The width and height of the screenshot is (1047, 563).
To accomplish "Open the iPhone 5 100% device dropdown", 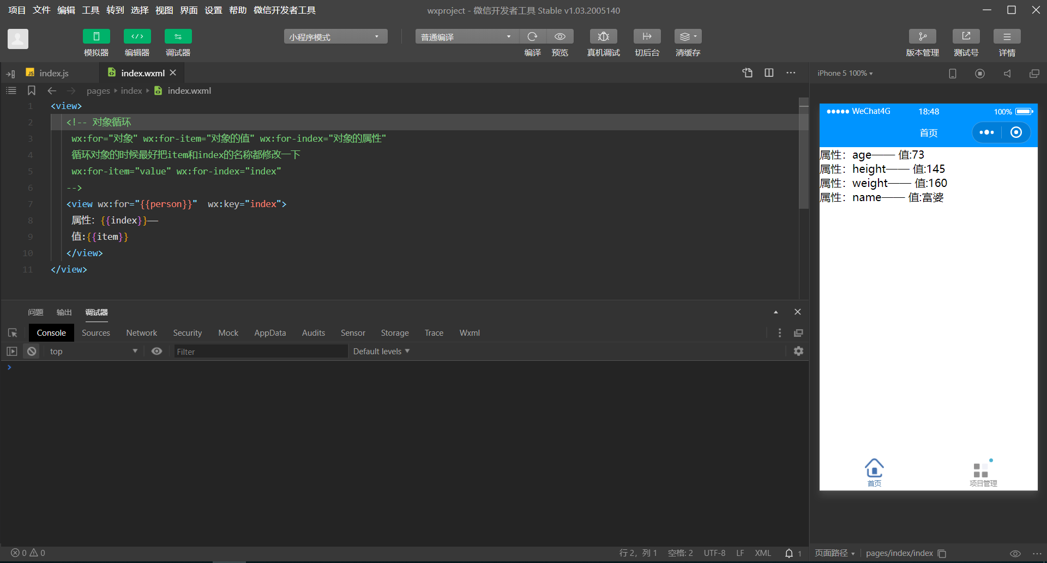I will tap(845, 73).
